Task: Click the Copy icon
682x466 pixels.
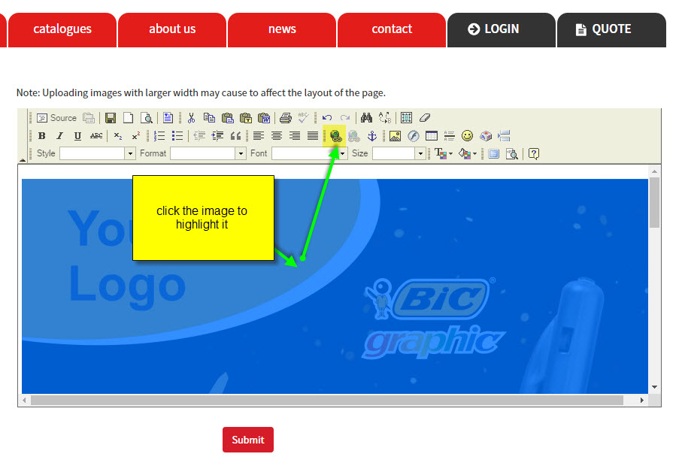Action: [x=209, y=118]
